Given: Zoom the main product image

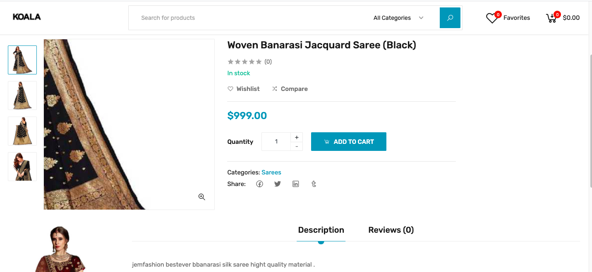Looking at the screenshot, I should tap(202, 197).
